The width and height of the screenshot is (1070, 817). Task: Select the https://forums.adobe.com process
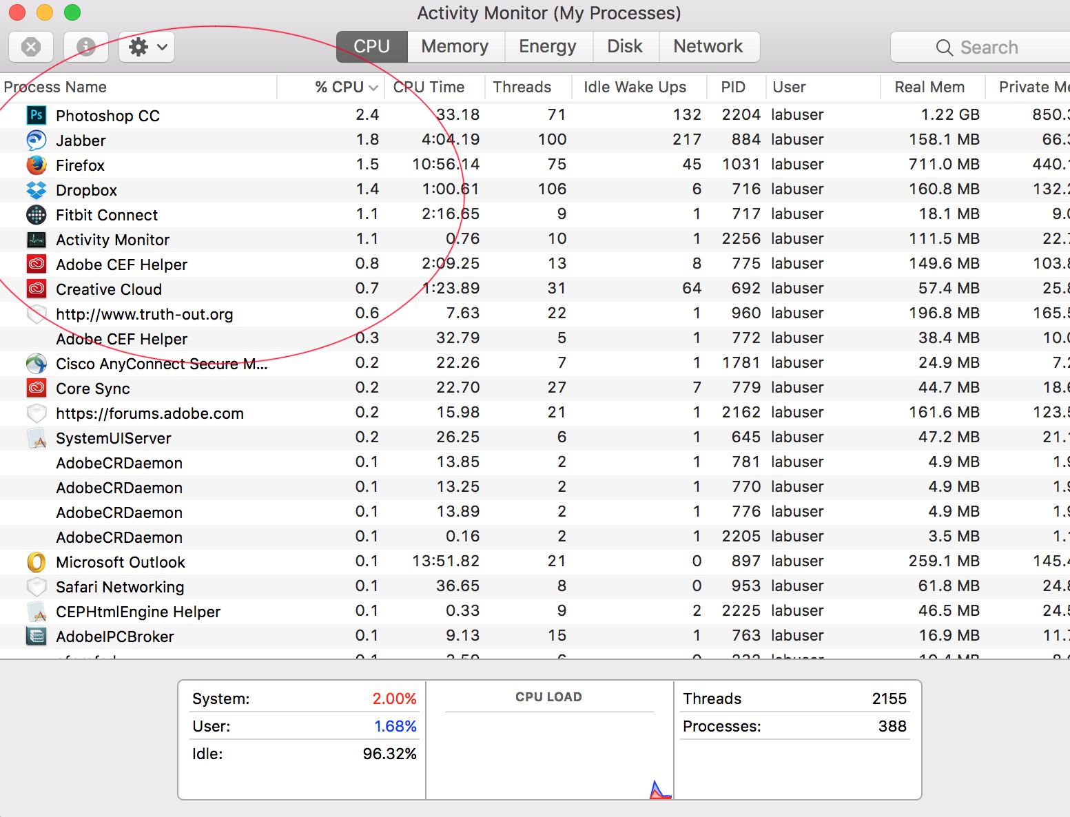click(x=150, y=413)
